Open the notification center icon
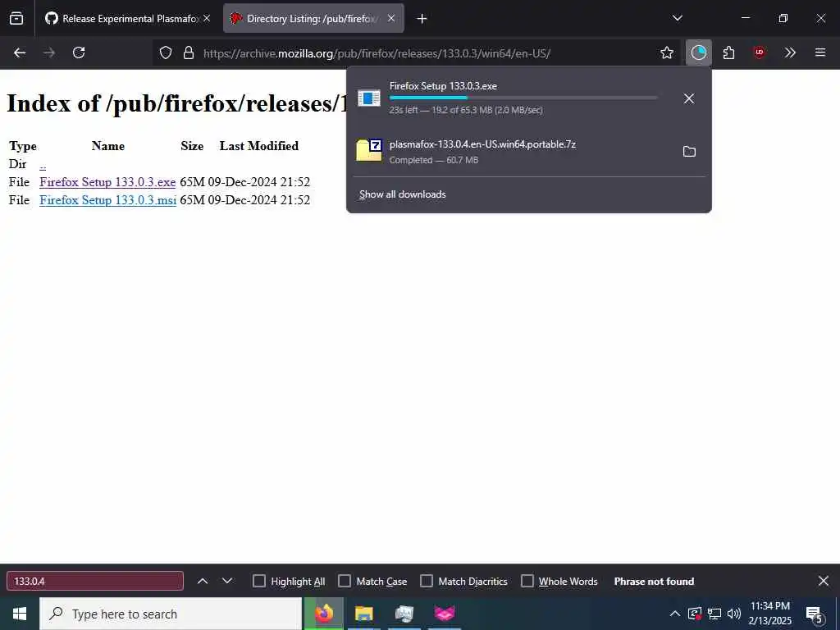The height and width of the screenshot is (630, 840). click(815, 614)
